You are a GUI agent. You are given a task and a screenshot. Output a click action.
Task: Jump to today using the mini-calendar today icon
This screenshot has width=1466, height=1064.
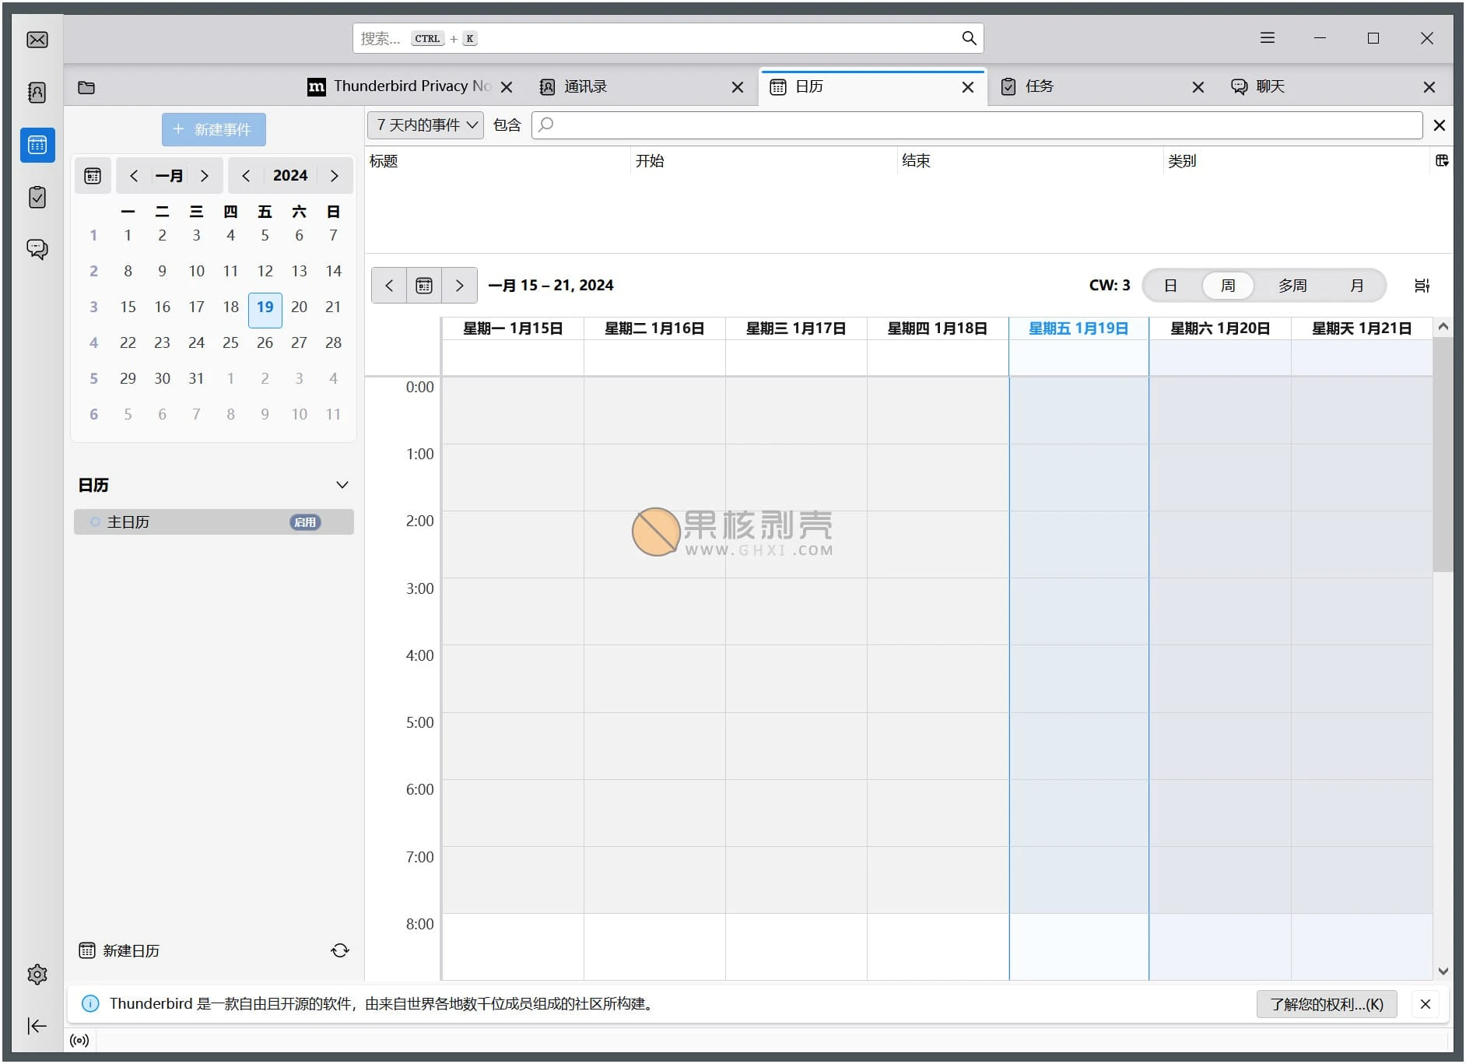(93, 175)
